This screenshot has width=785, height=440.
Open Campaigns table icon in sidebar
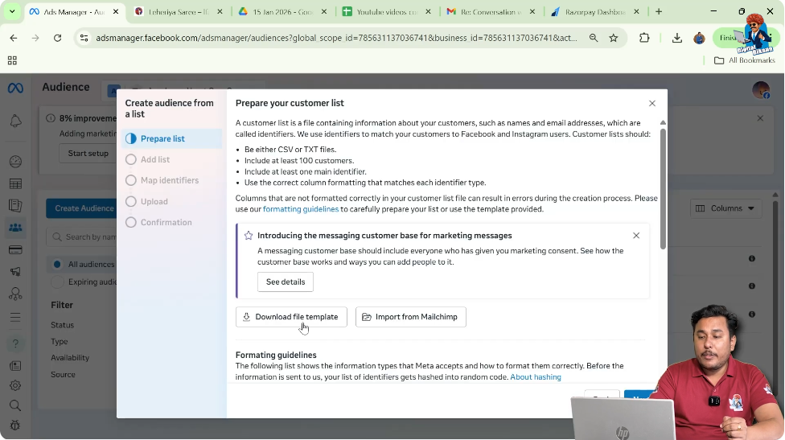tap(15, 183)
